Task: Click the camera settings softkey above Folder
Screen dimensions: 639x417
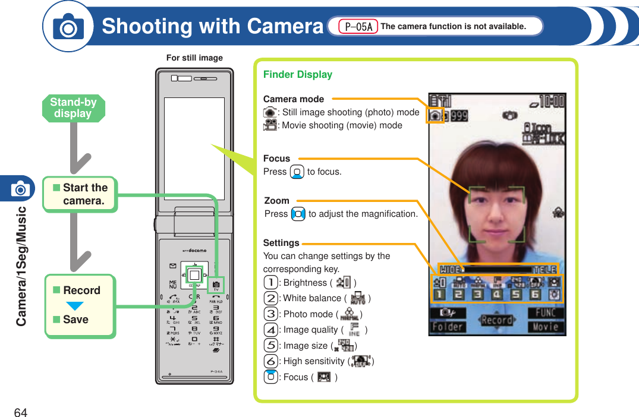Action: tap(448, 312)
